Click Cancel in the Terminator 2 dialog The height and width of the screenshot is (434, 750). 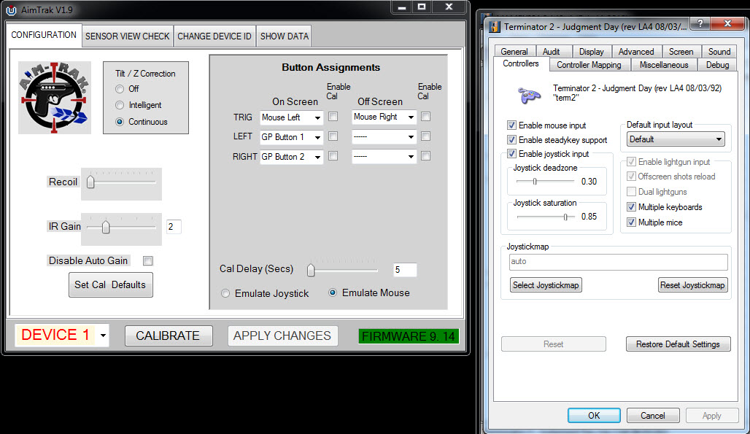pyautogui.click(x=653, y=415)
